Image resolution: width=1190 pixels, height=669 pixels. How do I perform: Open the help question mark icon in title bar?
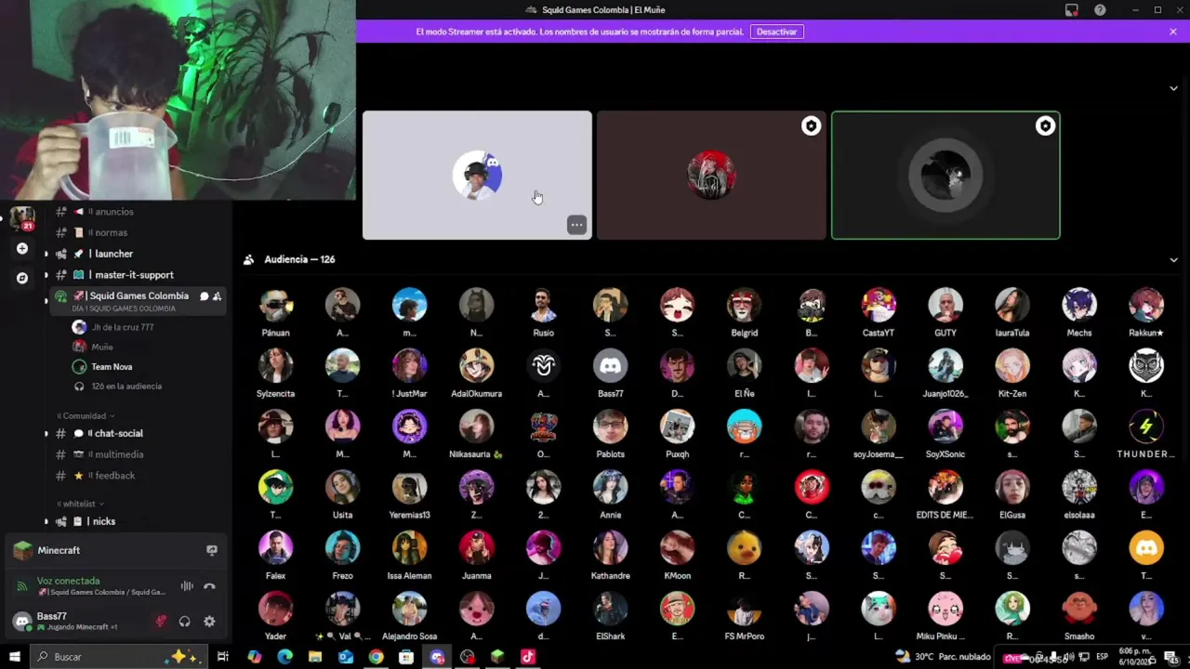[1101, 10]
